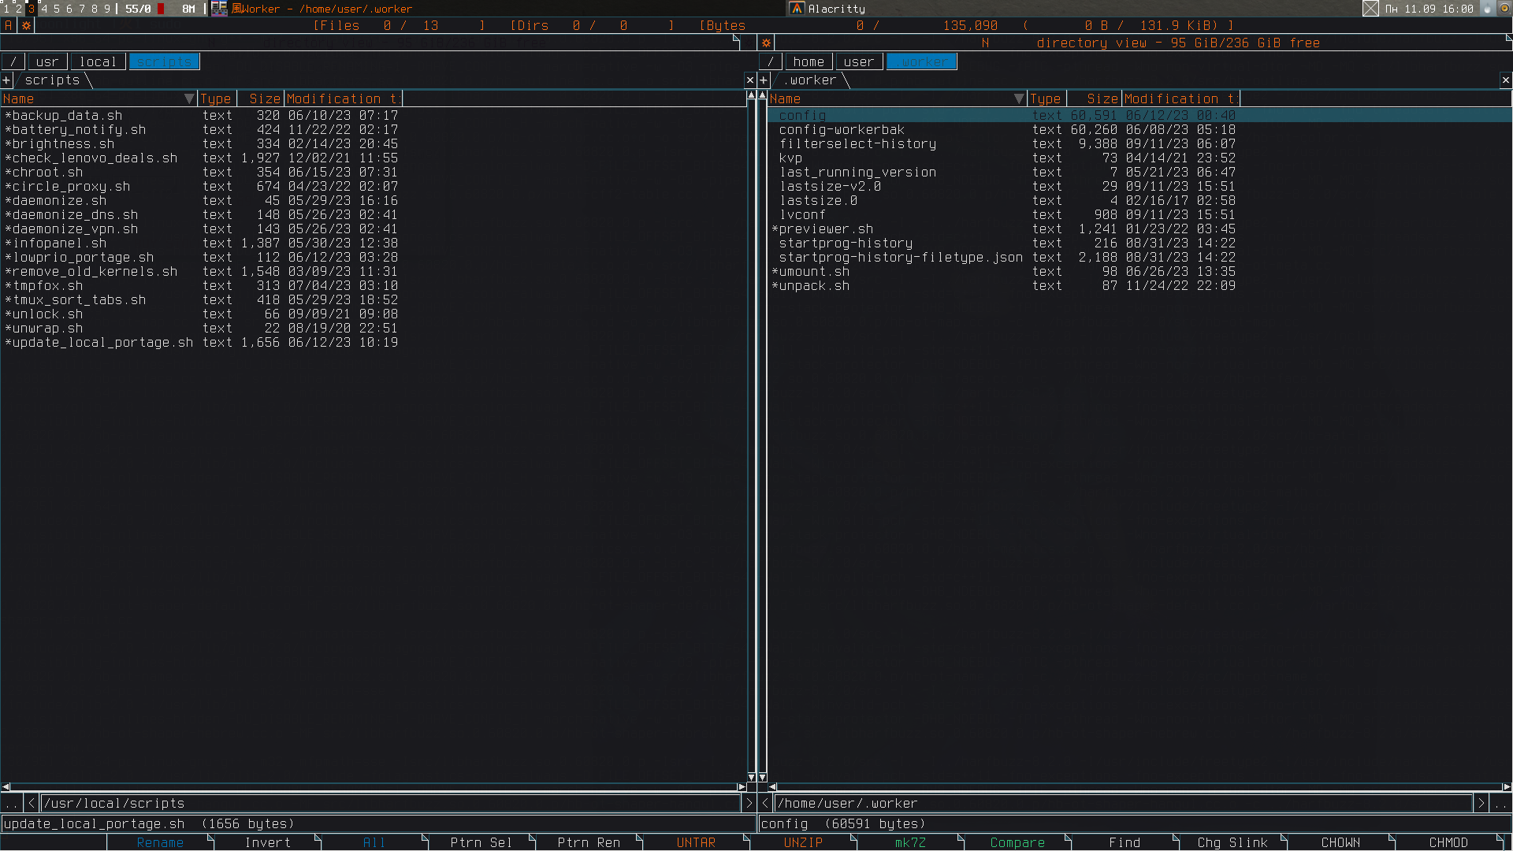Click the UNTAR button
The image size is (1513, 851).
tap(697, 842)
